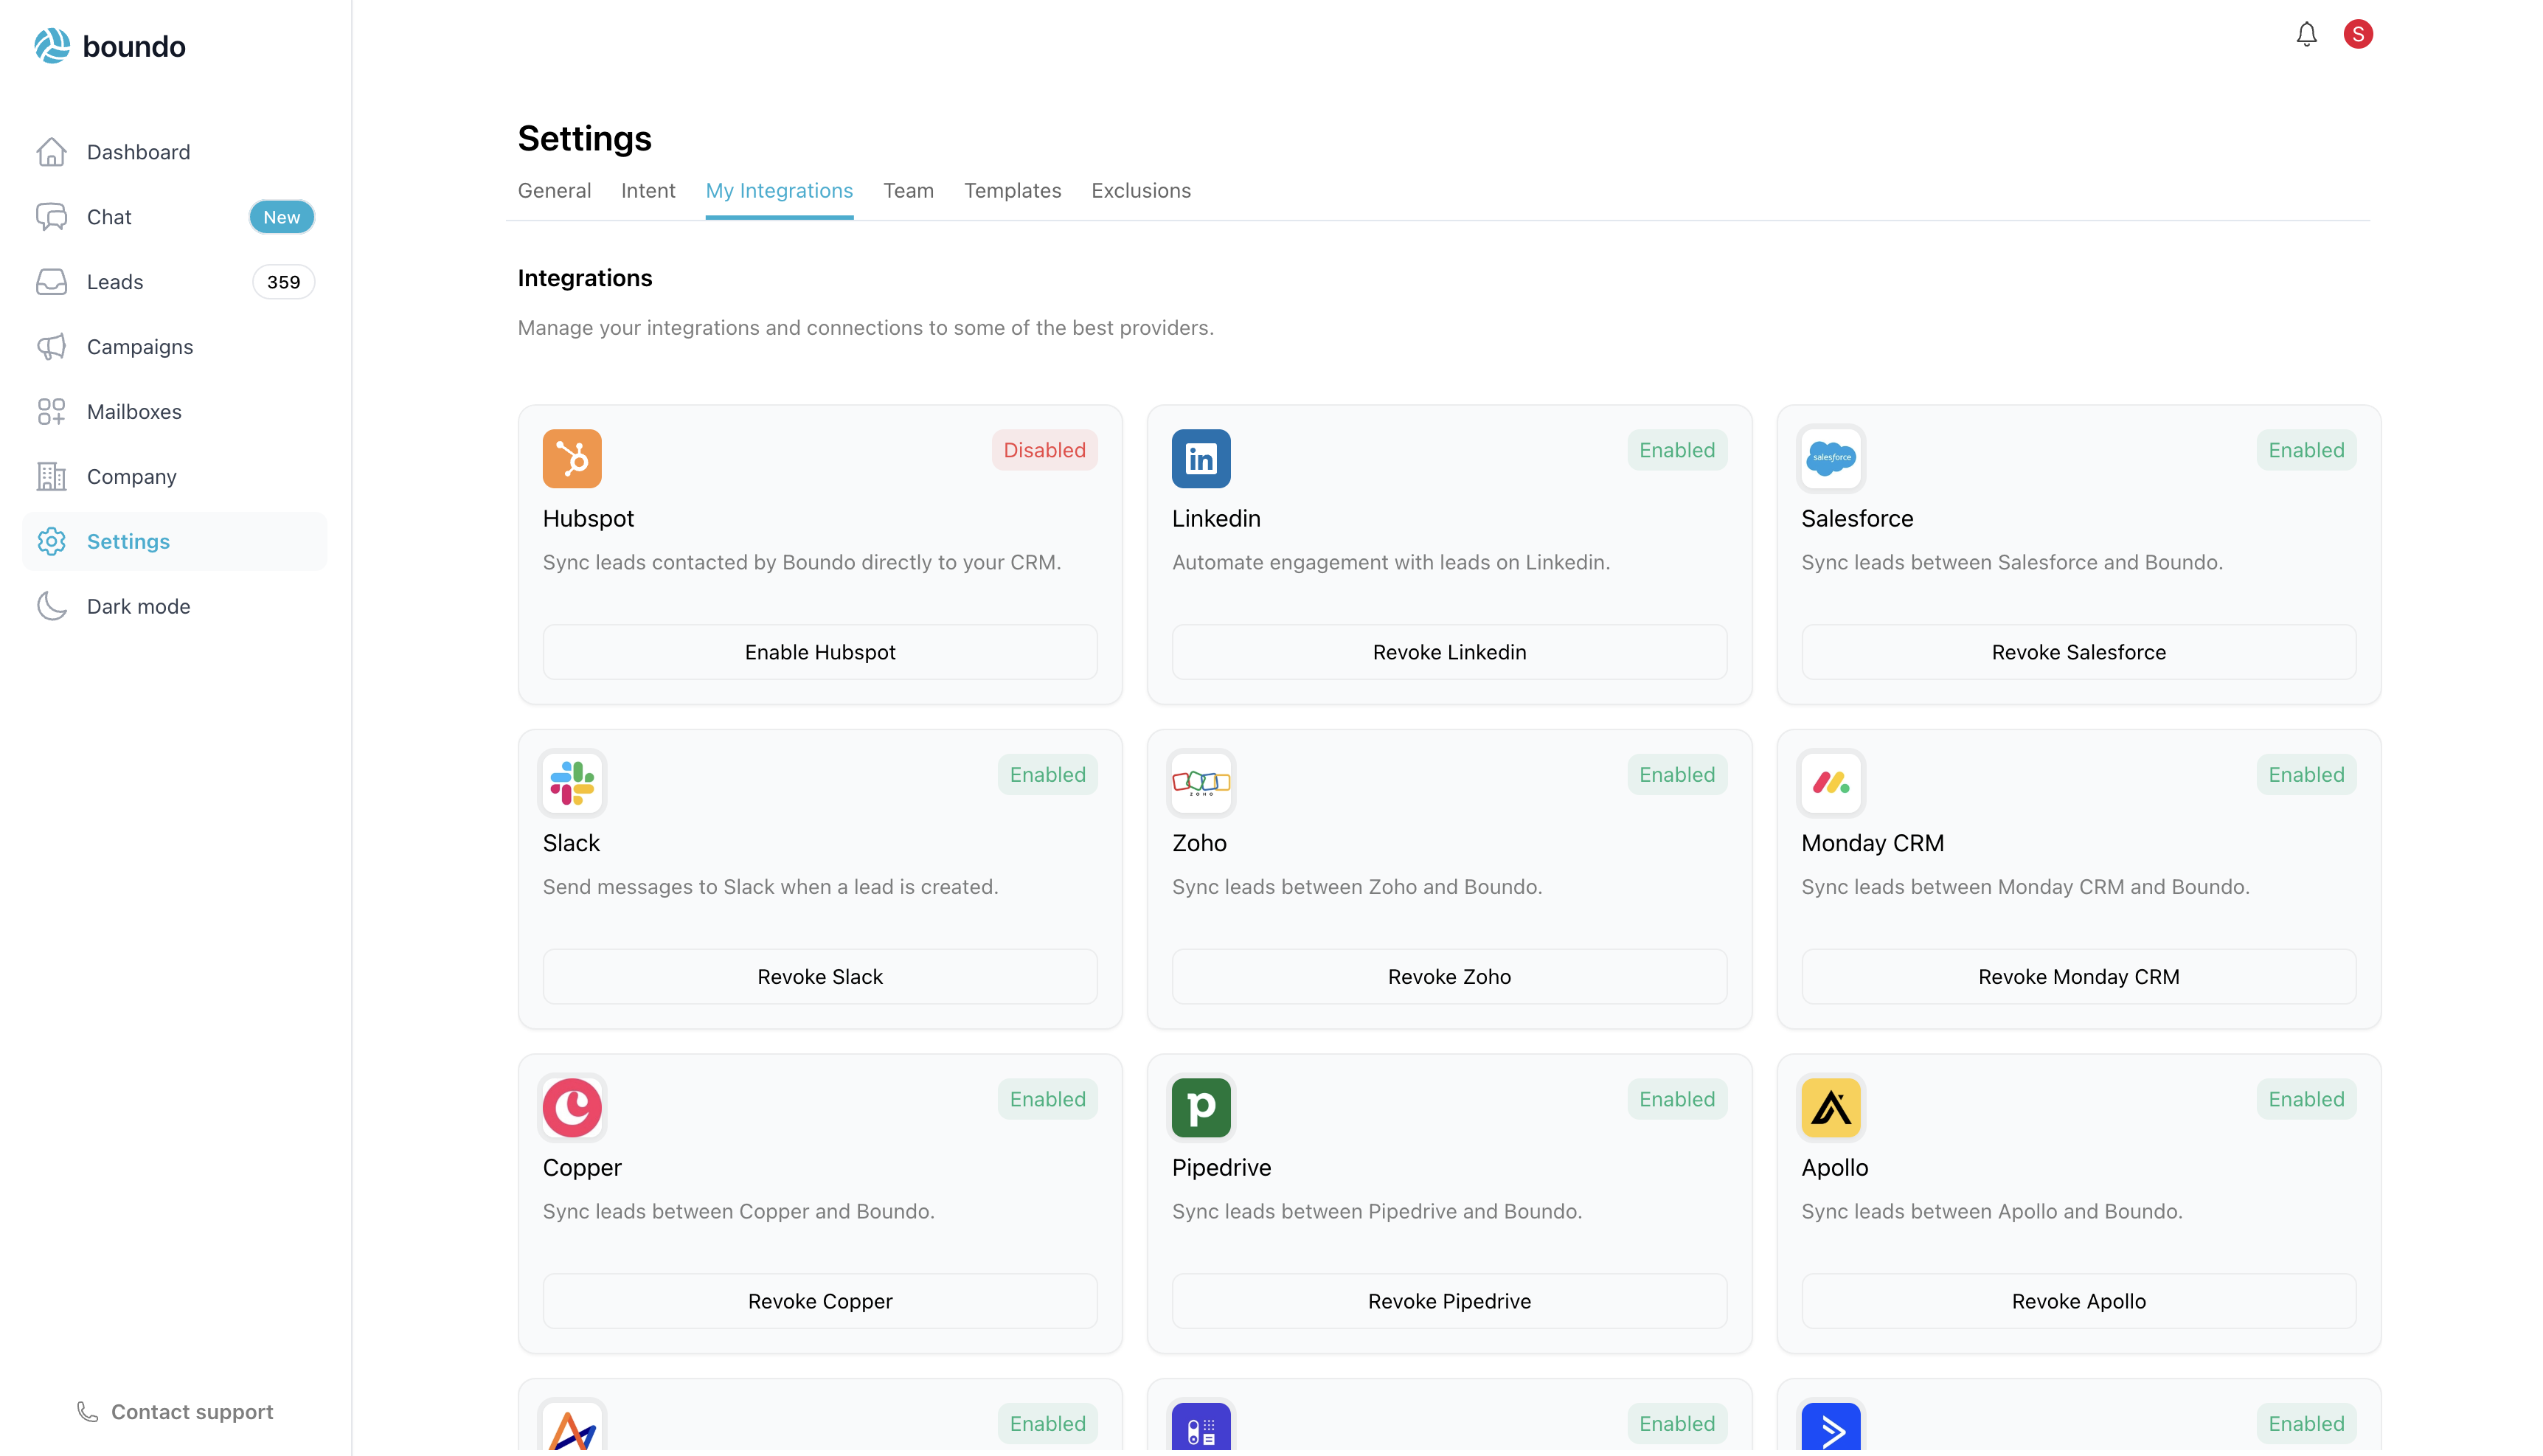The image size is (2543, 1456).
Task: Click the Enabled status on Pipedrive
Action: pos(1676,1099)
